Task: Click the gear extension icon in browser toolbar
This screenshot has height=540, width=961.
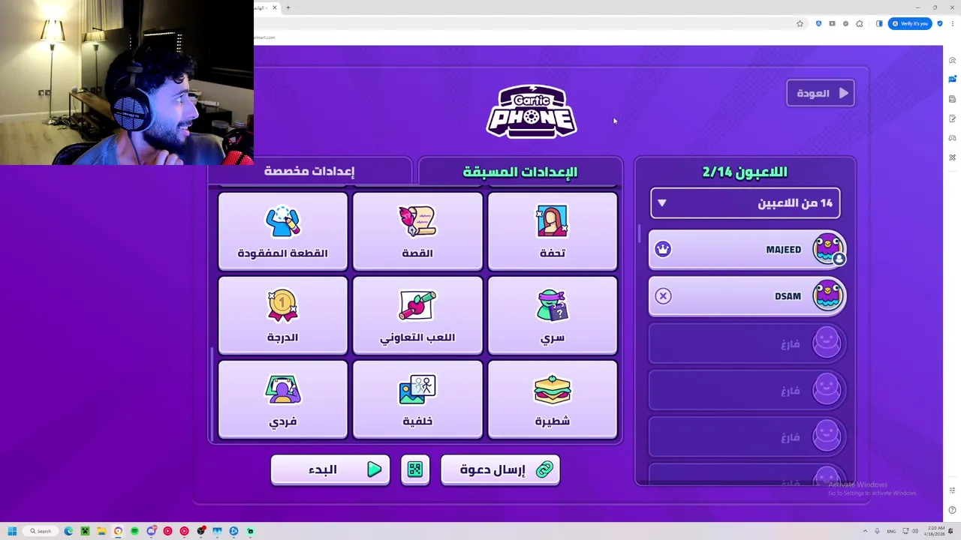Action: coord(845,24)
